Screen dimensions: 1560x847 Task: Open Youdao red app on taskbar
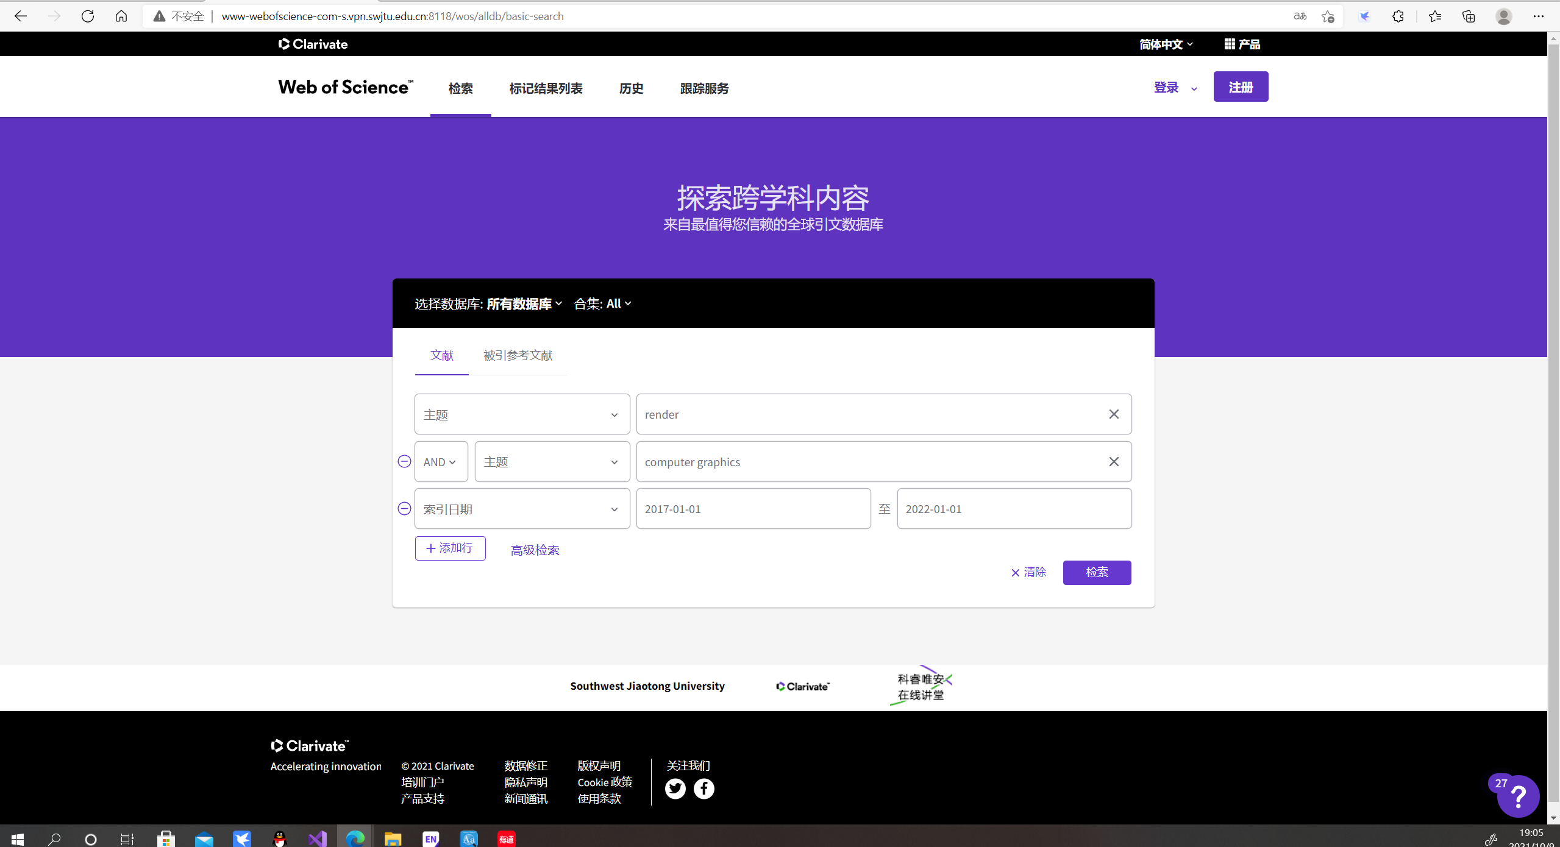[x=507, y=838]
